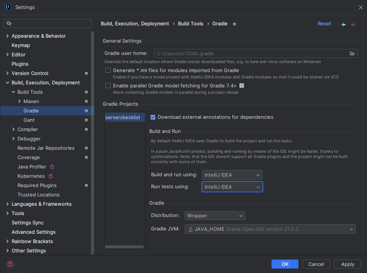
Task: Click project icon on Remote Jar Repositories row
Action: [87, 148]
